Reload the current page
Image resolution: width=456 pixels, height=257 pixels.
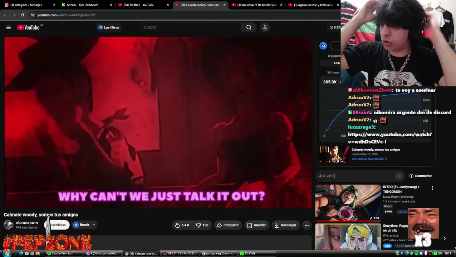click(x=22, y=15)
